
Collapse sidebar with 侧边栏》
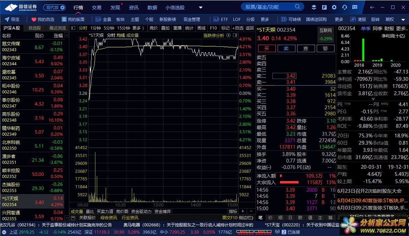pyautogui.click(x=246, y=218)
